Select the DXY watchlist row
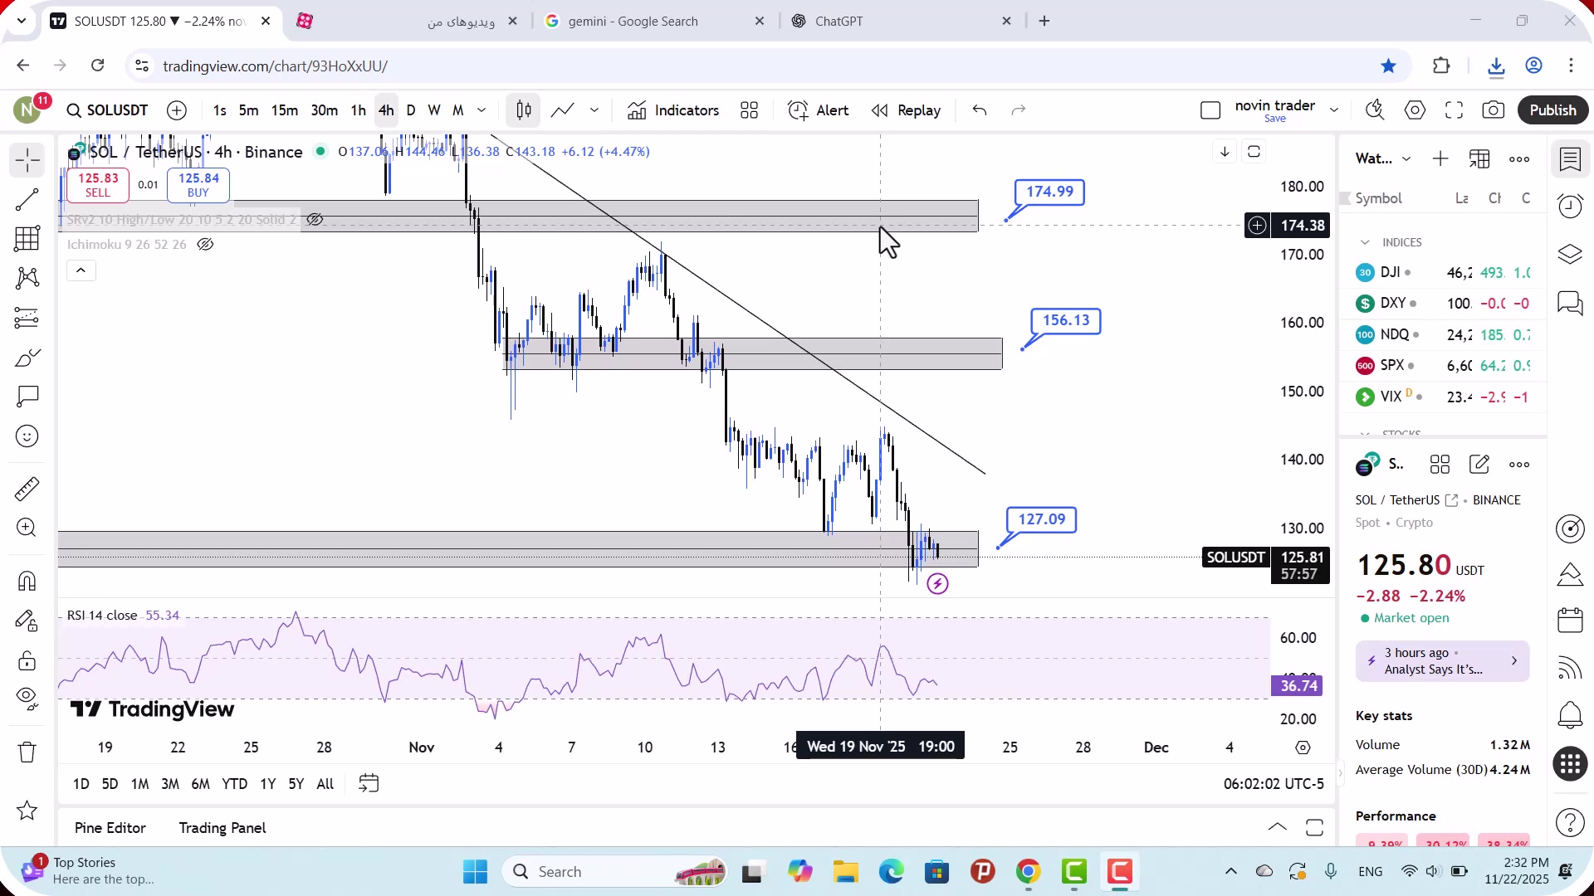 (x=1442, y=304)
